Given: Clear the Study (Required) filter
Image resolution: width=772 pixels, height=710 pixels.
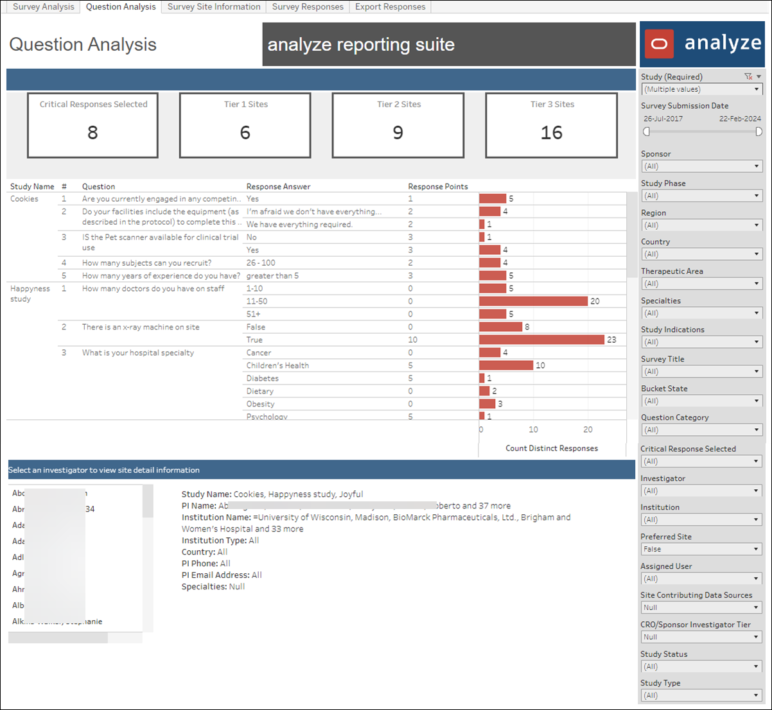Looking at the screenshot, I should pos(748,76).
